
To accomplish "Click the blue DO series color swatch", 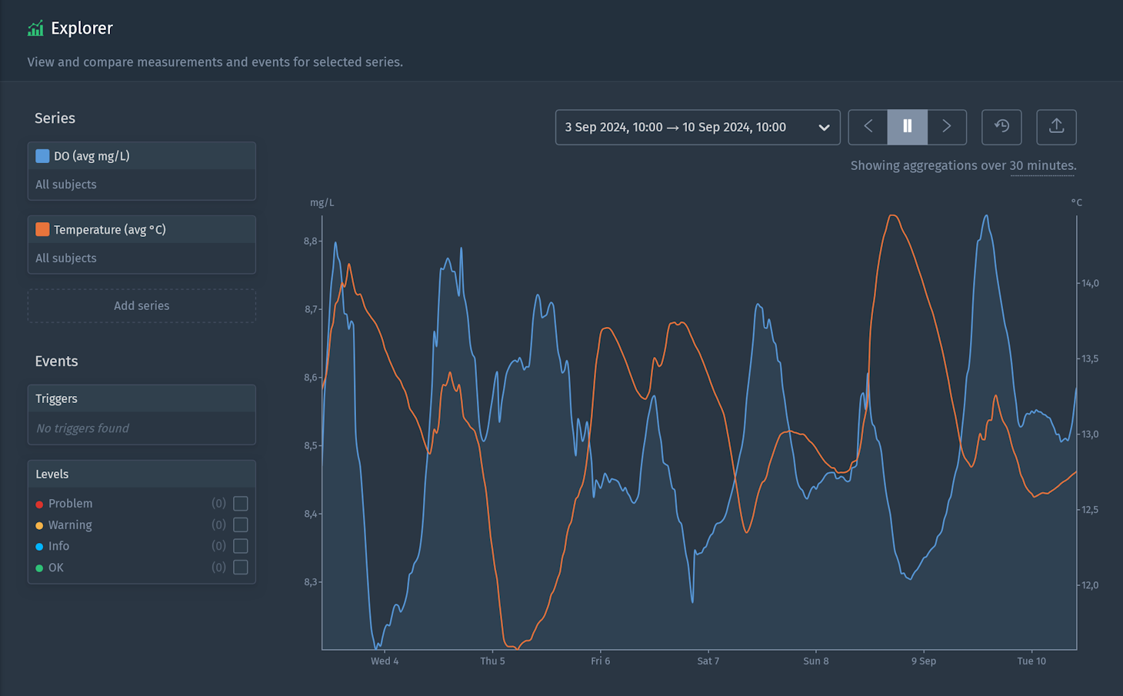I will coord(42,156).
